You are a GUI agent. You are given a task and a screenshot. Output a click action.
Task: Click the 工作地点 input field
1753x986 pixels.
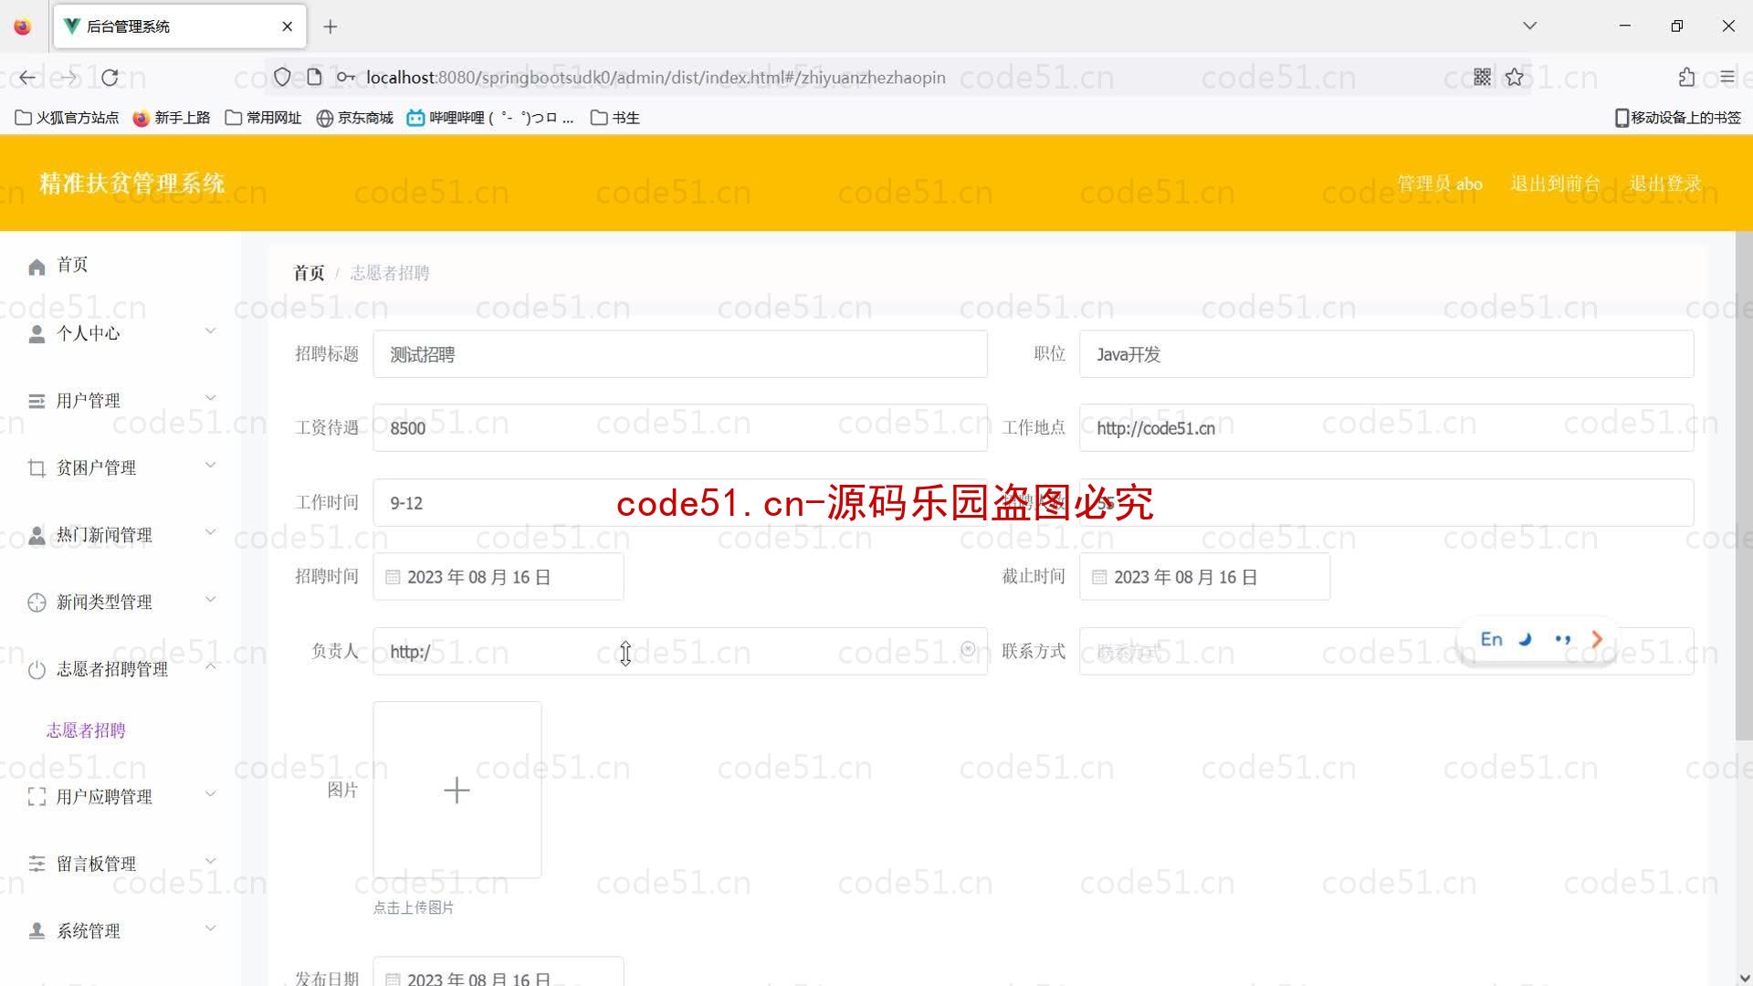(x=1386, y=428)
